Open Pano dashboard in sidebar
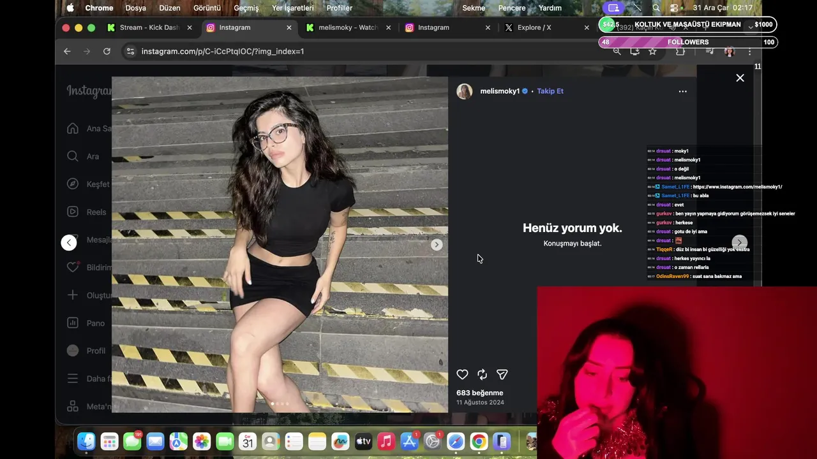 [86, 323]
